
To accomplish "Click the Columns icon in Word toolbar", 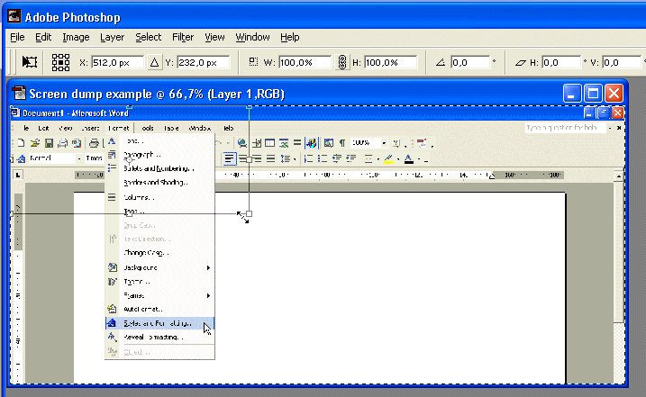I will tap(297, 143).
